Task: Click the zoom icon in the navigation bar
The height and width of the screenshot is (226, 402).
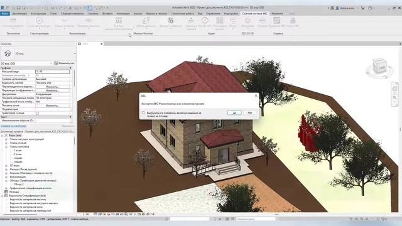Action: [x=394, y=98]
